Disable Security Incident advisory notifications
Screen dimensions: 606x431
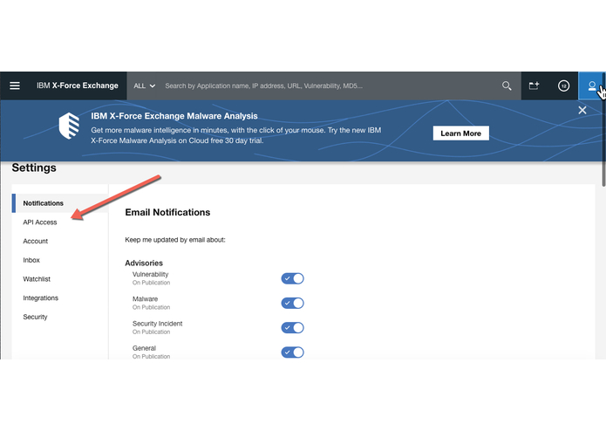pos(293,328)
